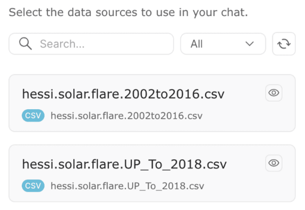Click the search icon inside the search bar
This screenshot has width=305, height=210.
(25, 44)
